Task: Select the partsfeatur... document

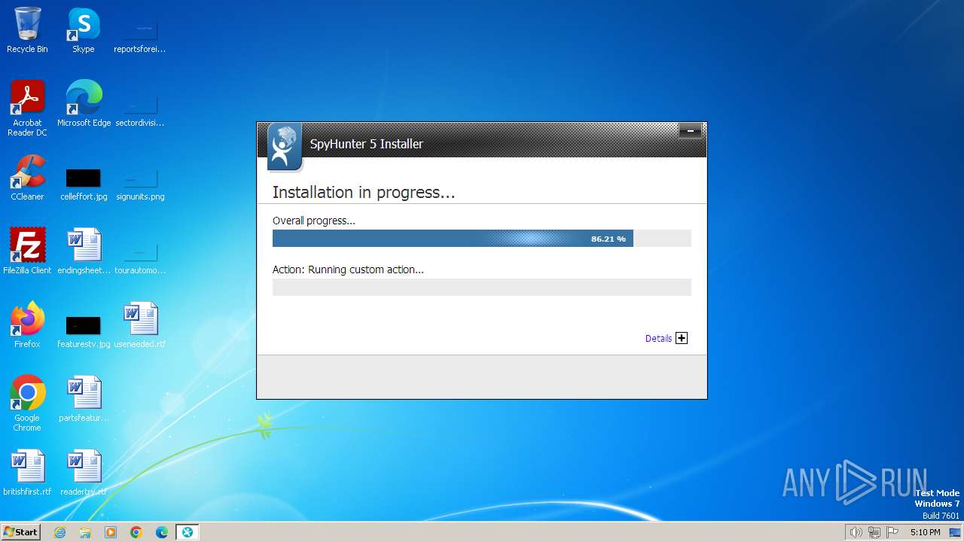Action: tap(84, 399)
